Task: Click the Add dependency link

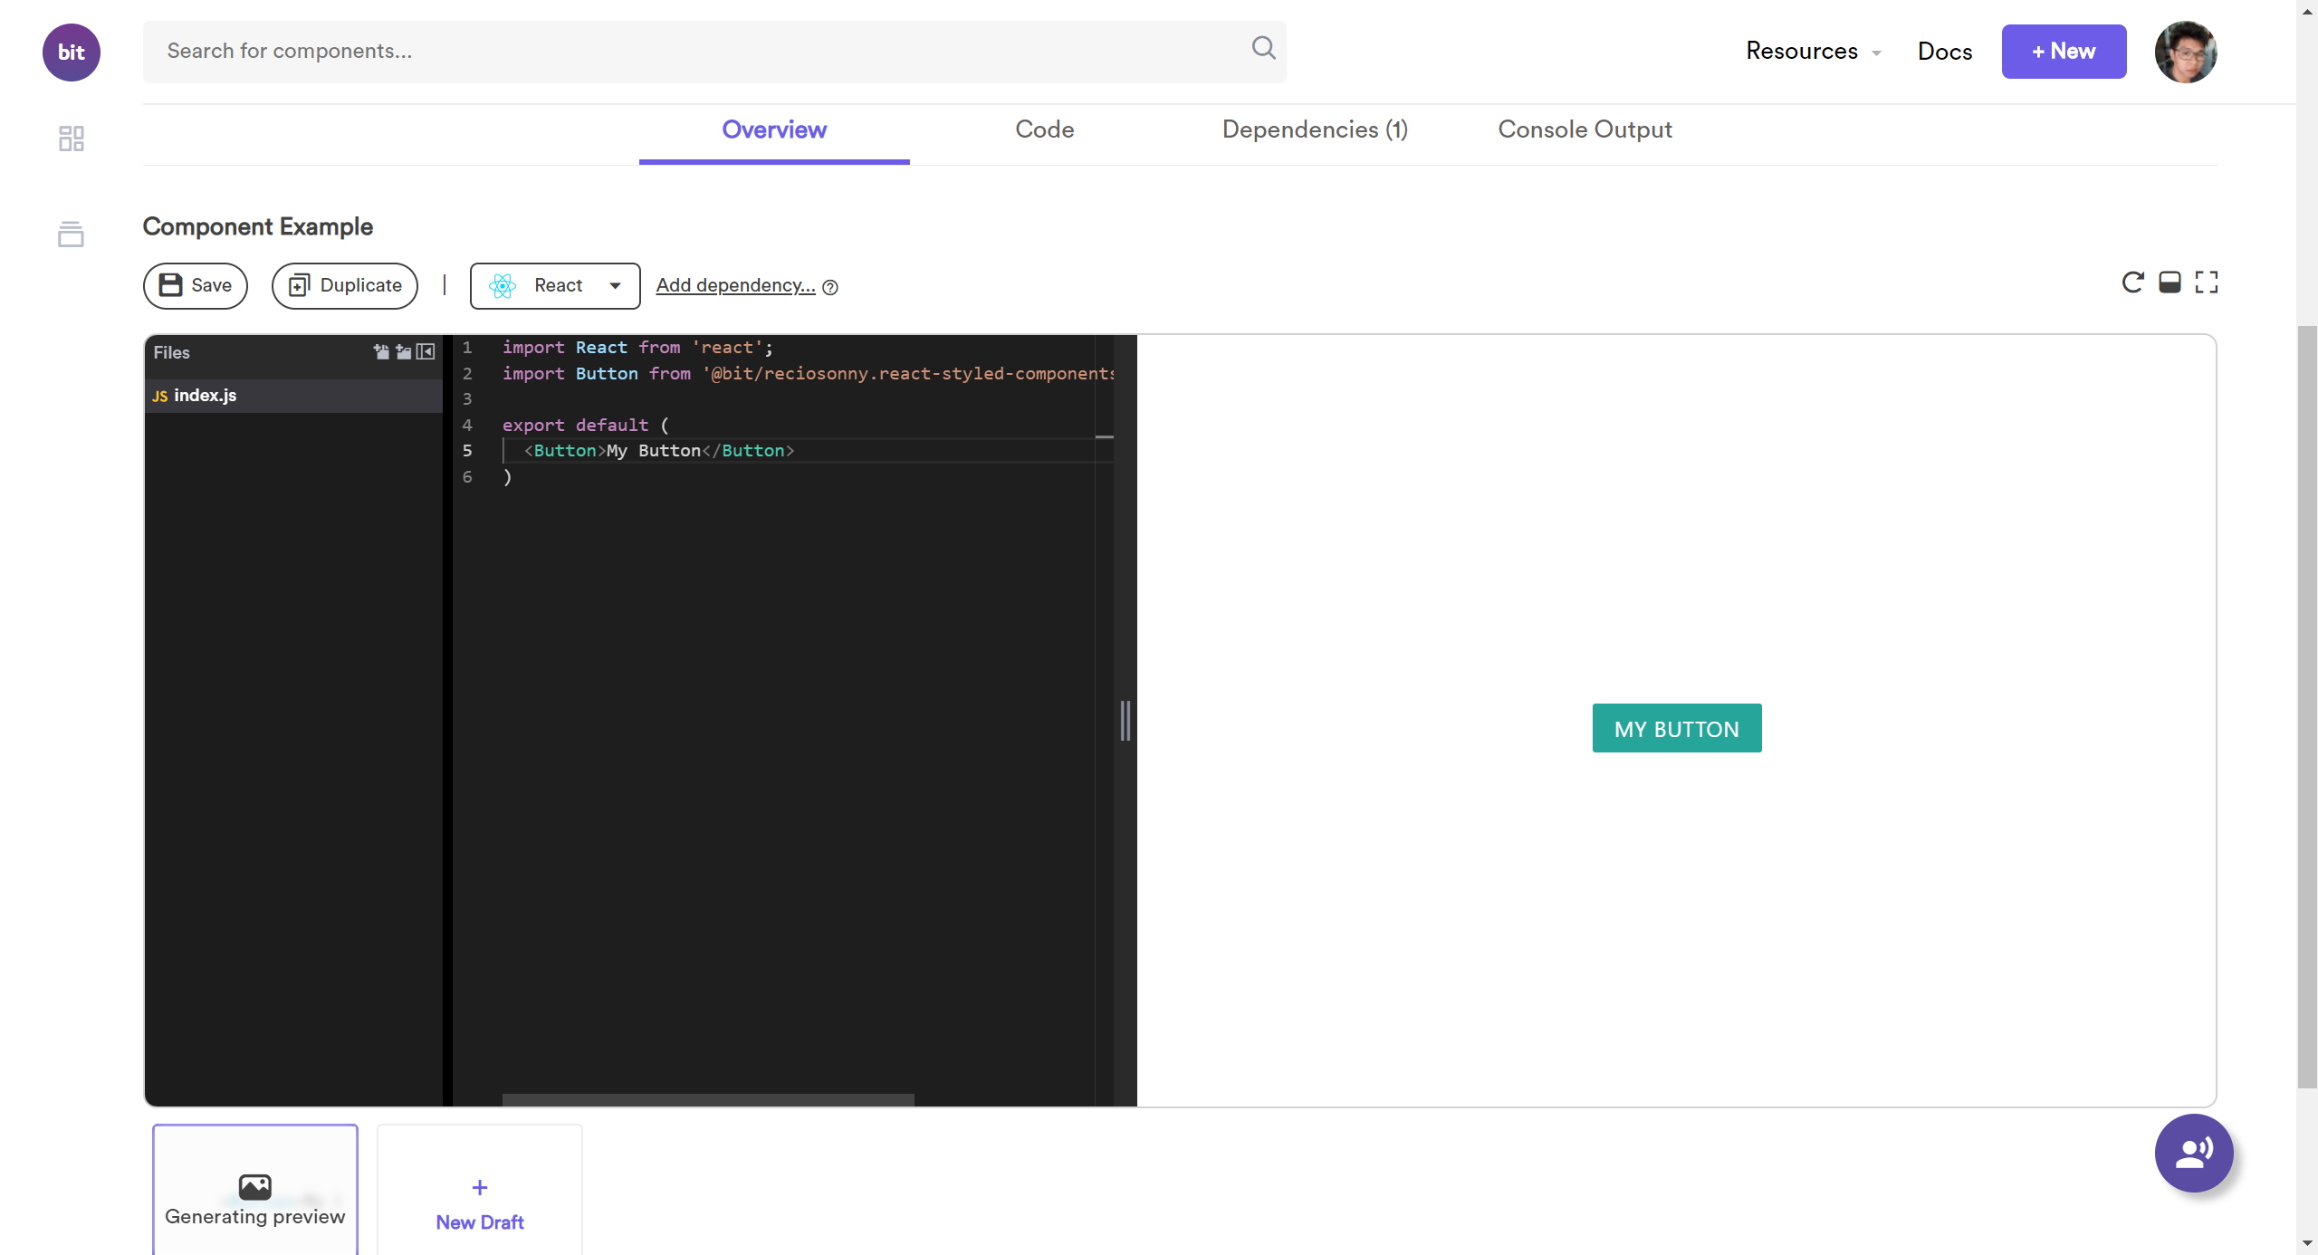Action: (x=735, y=285)
